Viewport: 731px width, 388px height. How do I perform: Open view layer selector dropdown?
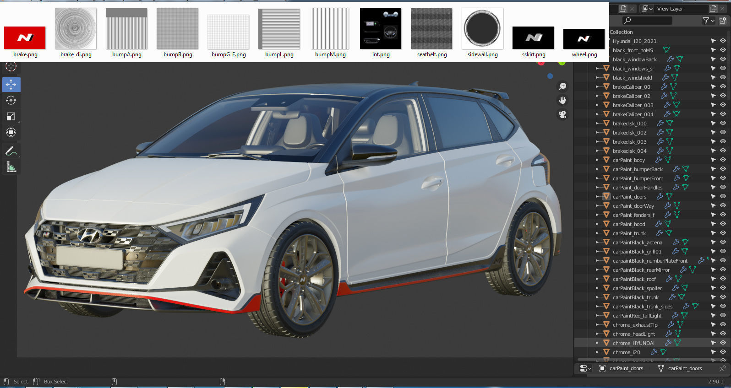[x=647, y=8]
